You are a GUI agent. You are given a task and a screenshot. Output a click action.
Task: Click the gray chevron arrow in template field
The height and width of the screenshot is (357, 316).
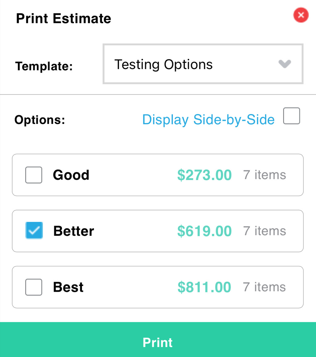(x=285, y=64)
